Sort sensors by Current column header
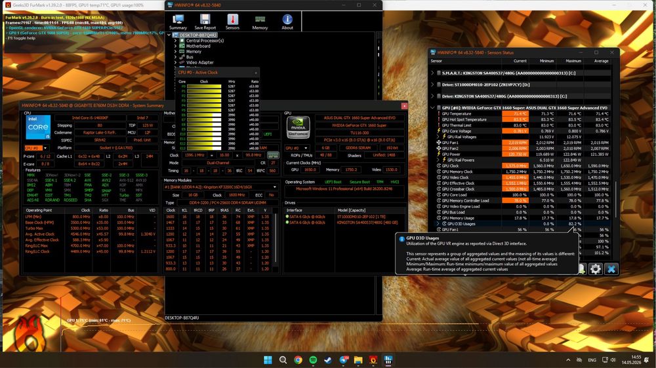This screenshot has width=656, height=368. tap(520, 61)
